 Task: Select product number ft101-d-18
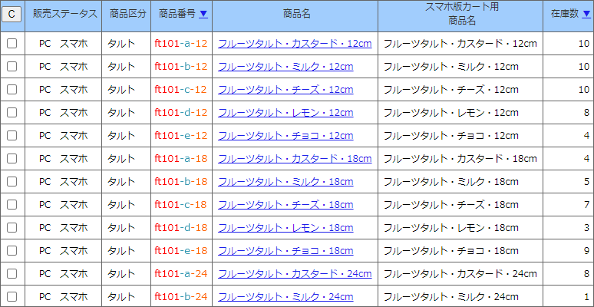(181, 227)
